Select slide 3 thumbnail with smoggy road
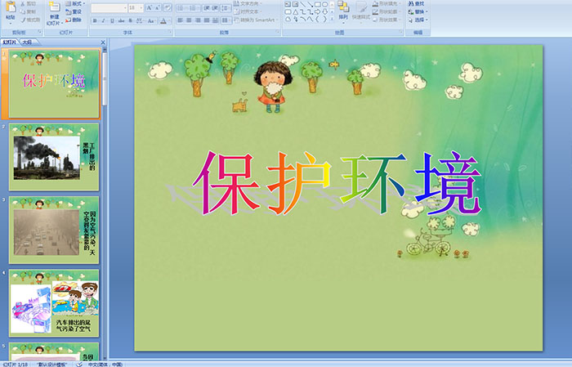 pyautogui.click(x=55, y=230)
